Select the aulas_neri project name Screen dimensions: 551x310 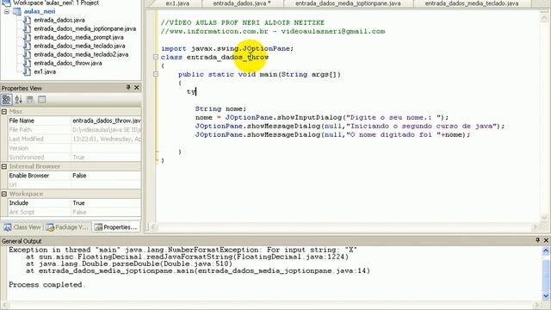point(40,11)
